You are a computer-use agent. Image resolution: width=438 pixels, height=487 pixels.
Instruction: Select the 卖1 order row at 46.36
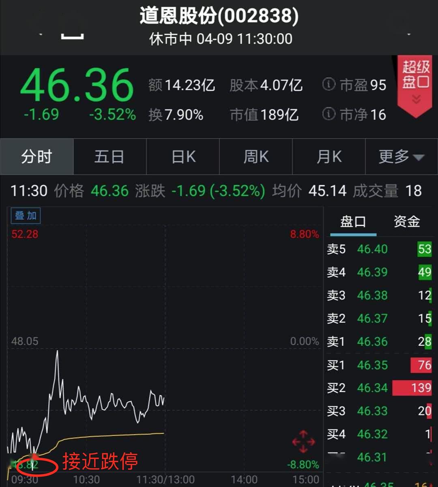click(380, 341)
